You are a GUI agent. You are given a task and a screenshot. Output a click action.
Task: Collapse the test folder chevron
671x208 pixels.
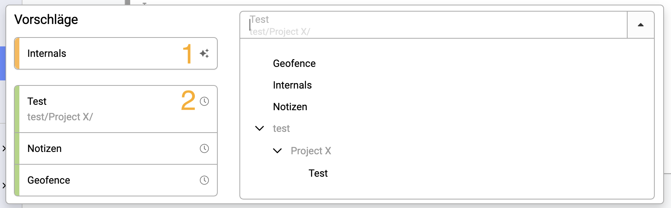(x=260, y=128)
